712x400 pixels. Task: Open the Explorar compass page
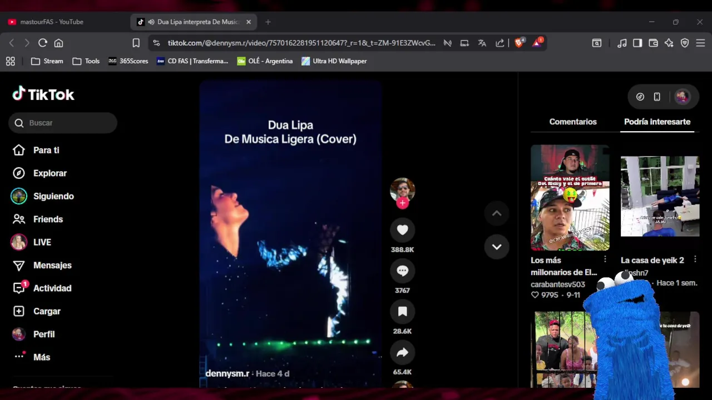click(39, 173)
